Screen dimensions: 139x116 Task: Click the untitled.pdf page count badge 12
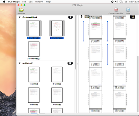pos(70,63)
